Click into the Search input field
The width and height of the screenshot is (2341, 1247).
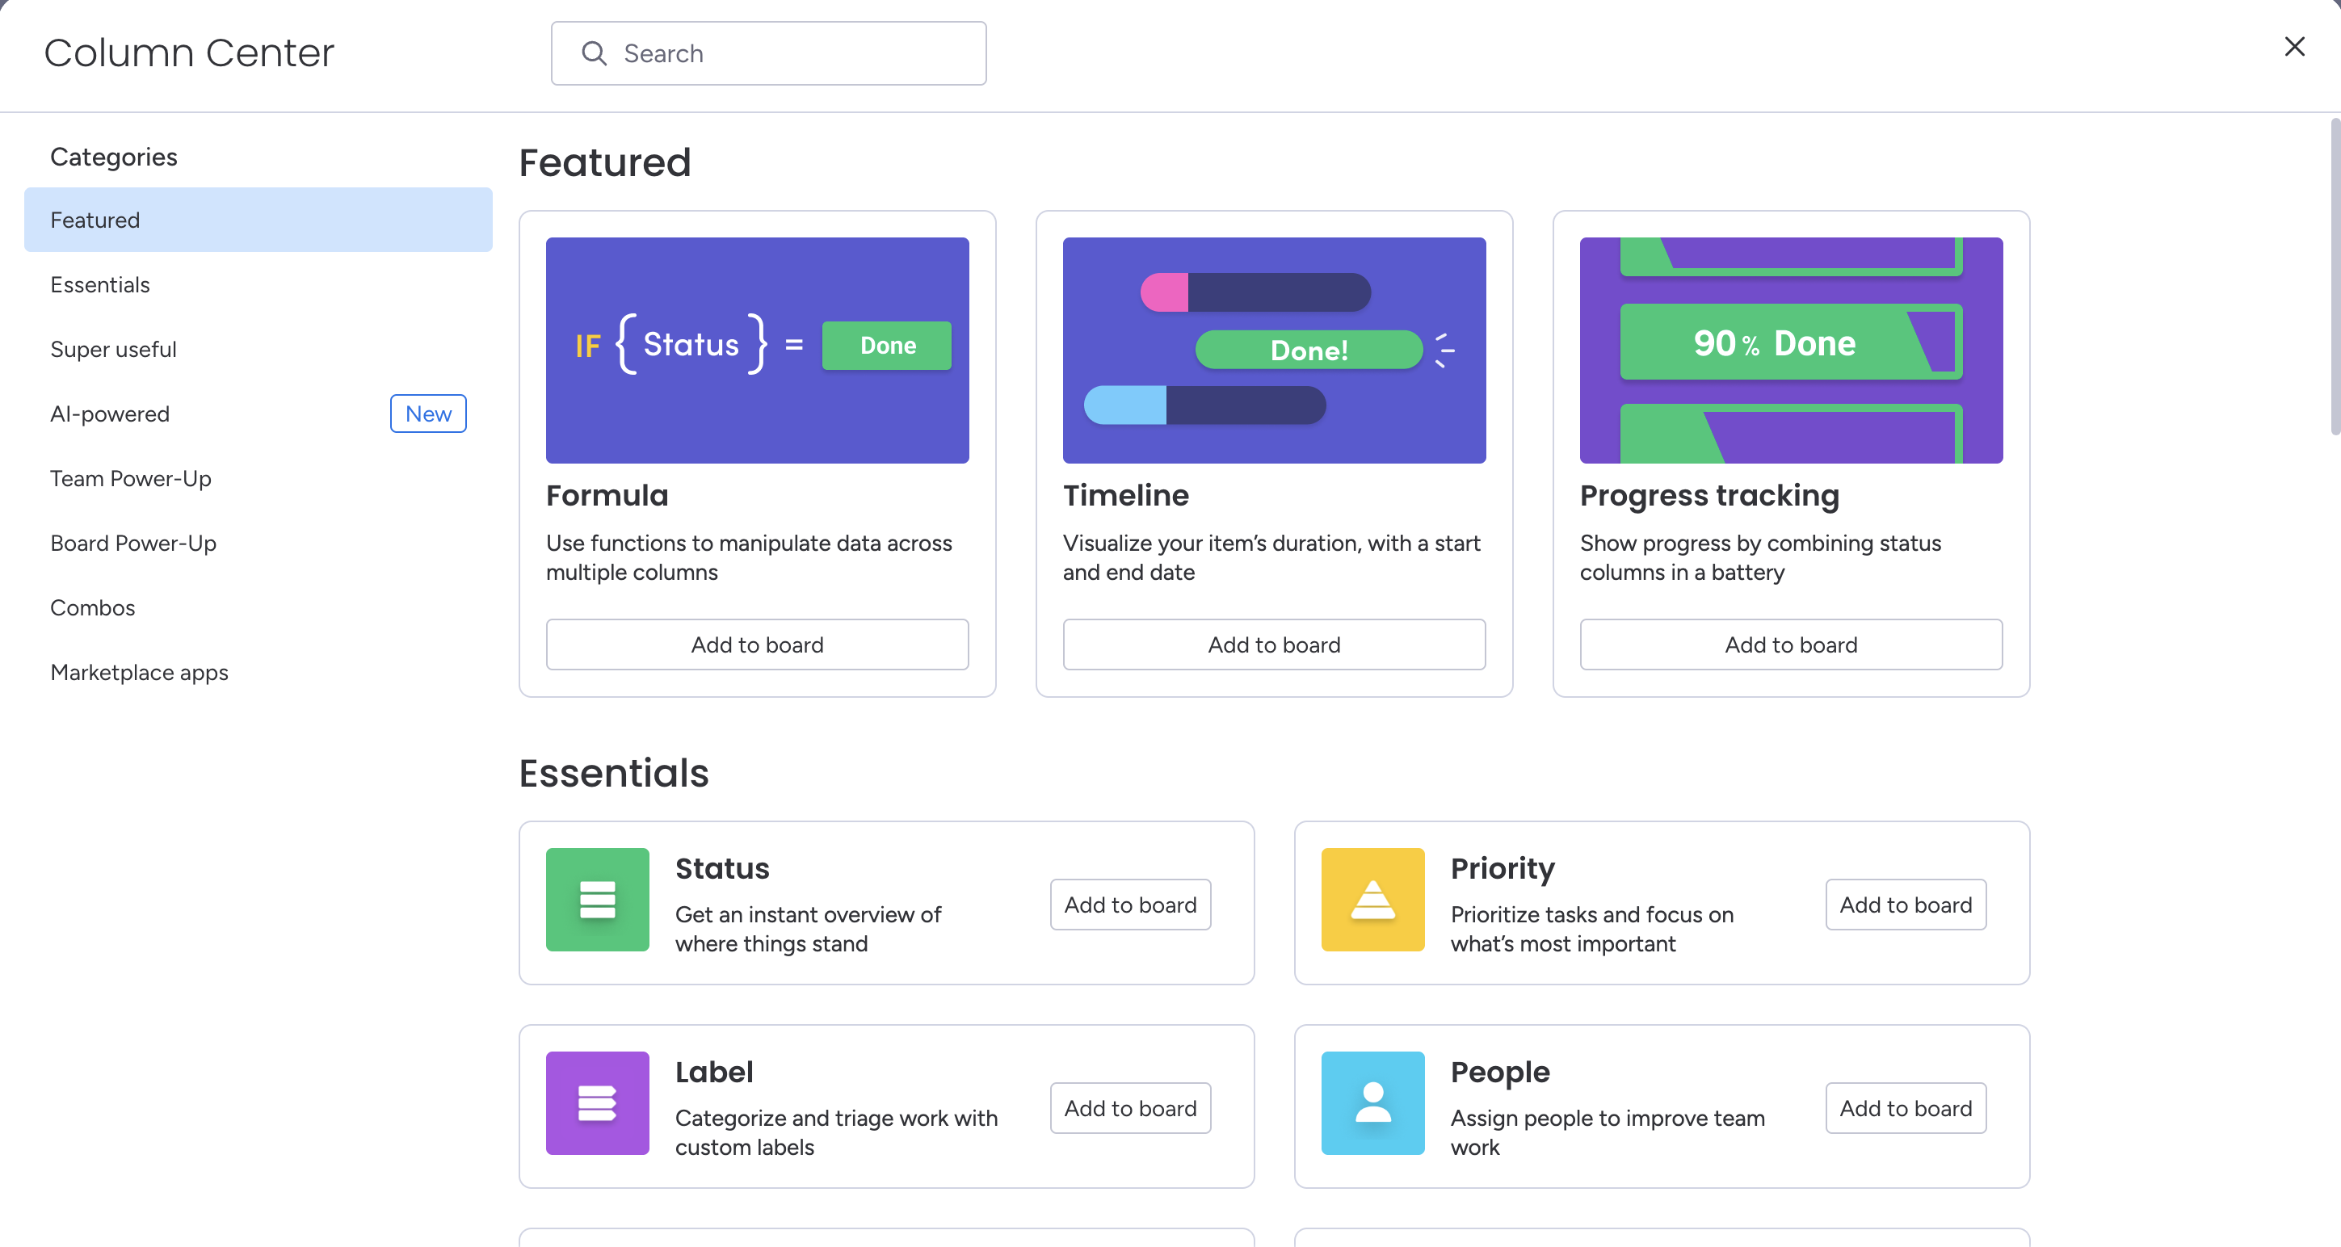(791, 53)
